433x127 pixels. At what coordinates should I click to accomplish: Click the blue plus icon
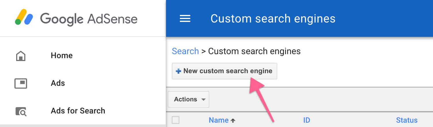point(178,71)
